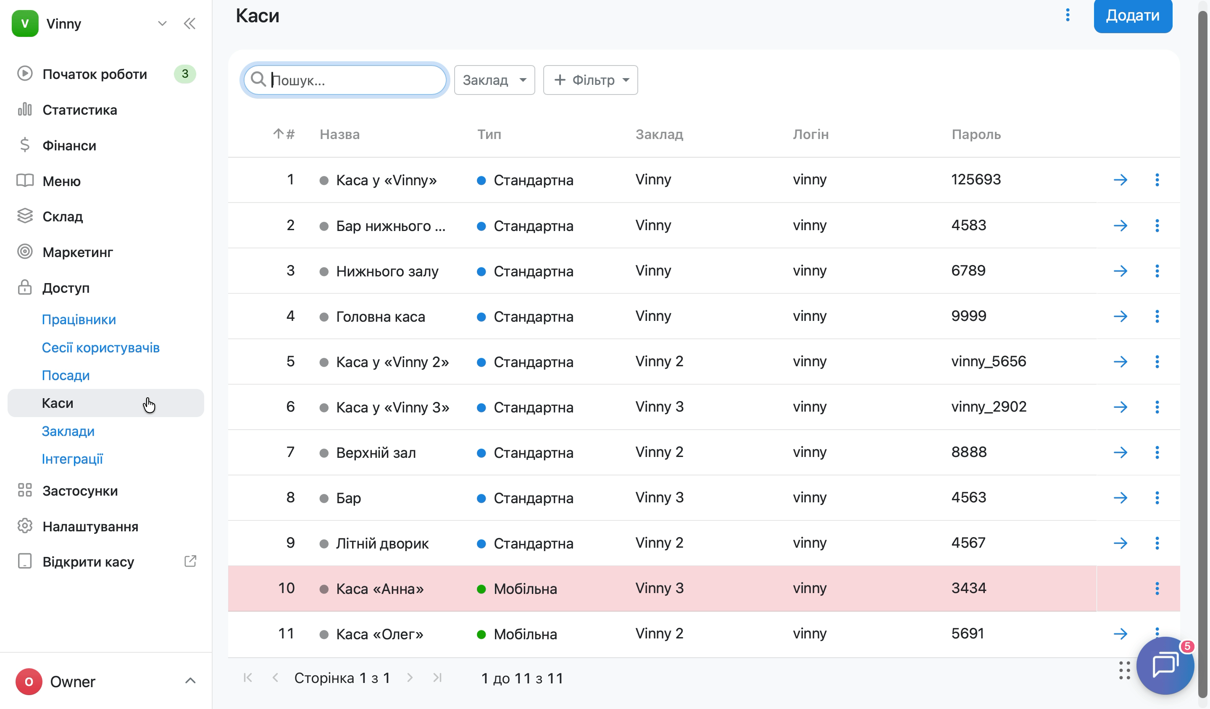The height and width of the screenshot is (709, 1210).
Task: Click password cell vinny_5656
Action: [x=988, y=362]
